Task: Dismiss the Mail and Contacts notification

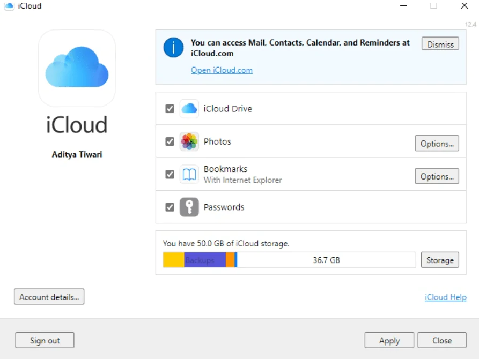Action: (x=440, y=44)
